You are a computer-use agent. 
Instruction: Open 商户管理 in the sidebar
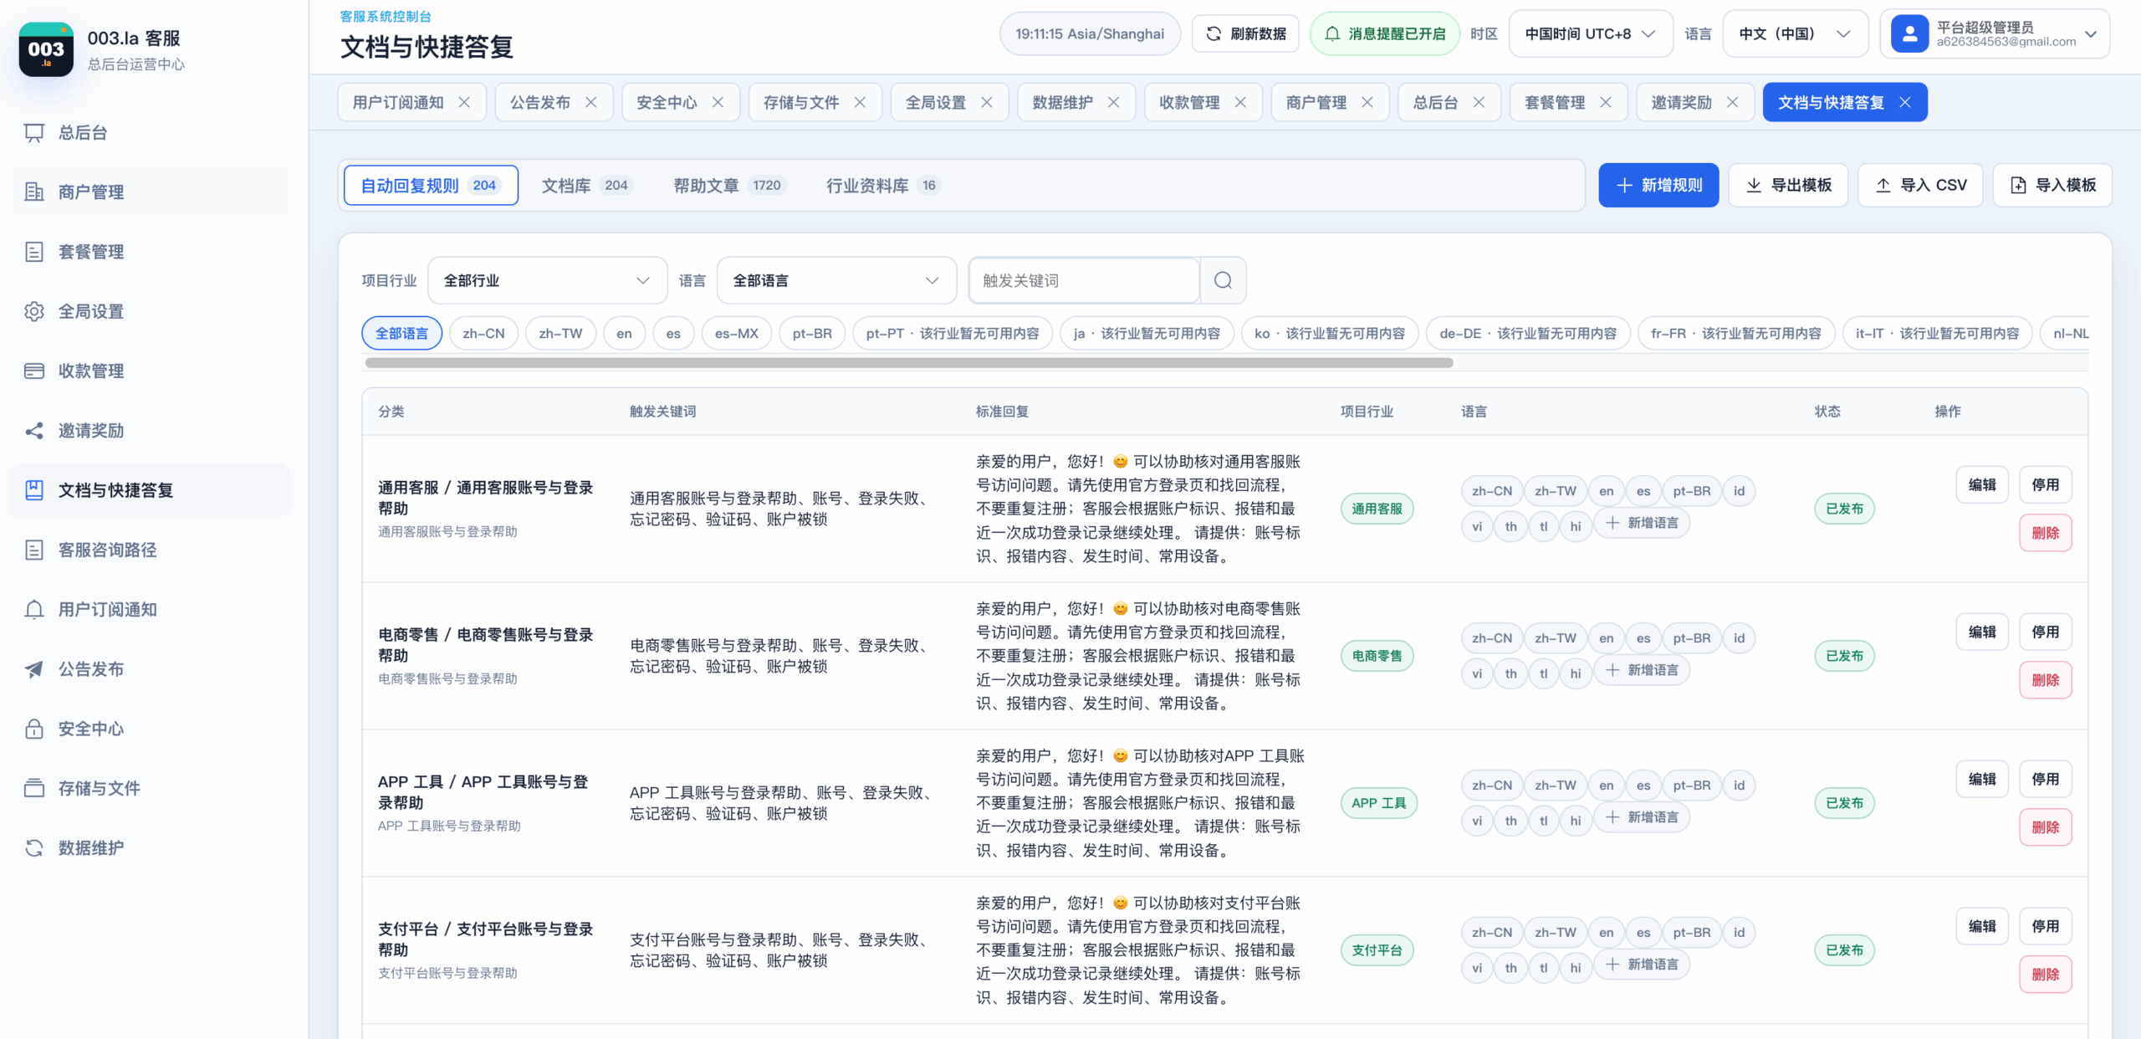151,192
